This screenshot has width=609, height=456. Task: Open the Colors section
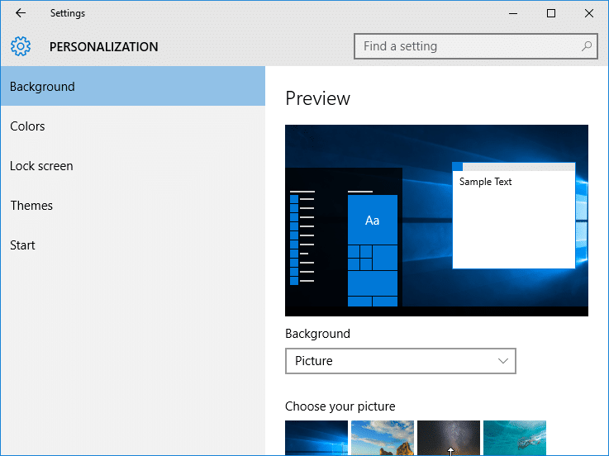click(x=133, y=126)
